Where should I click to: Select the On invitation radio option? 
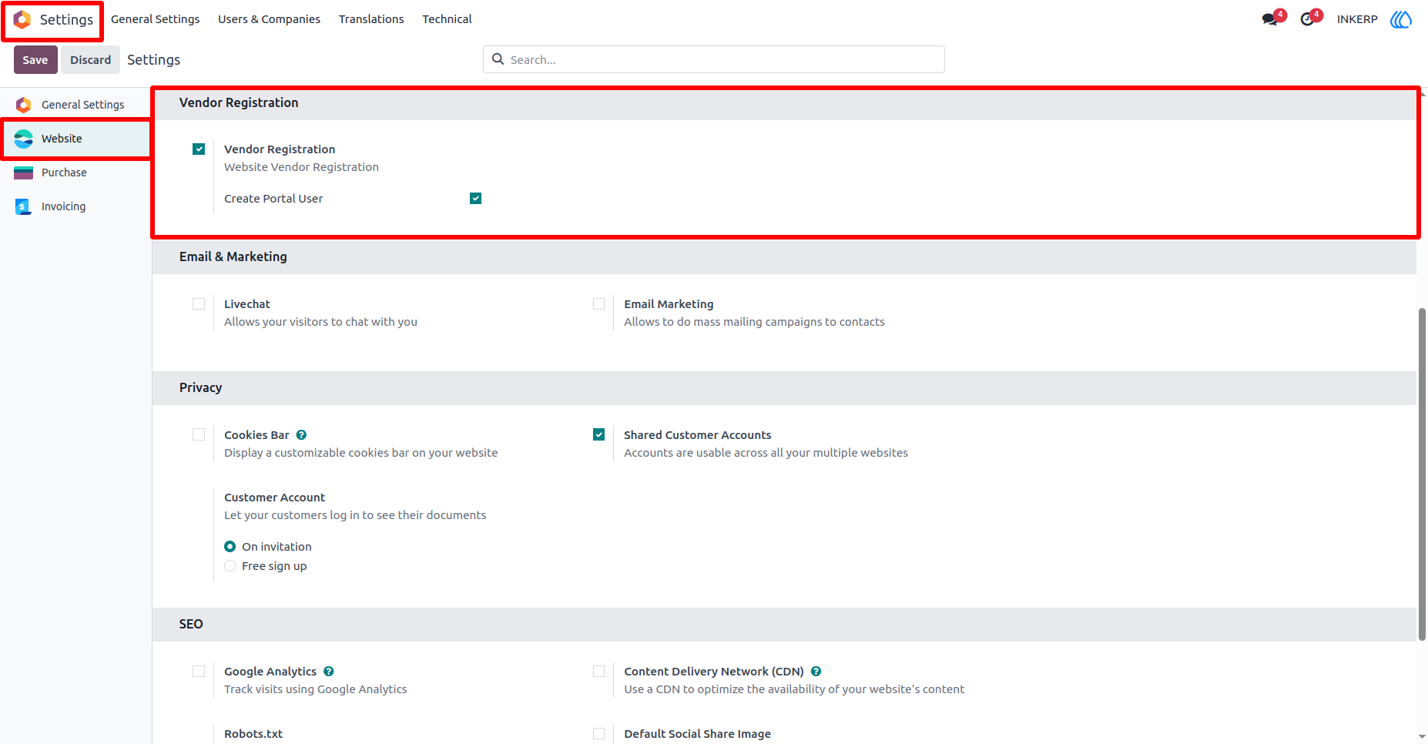(x=230, y=547)
